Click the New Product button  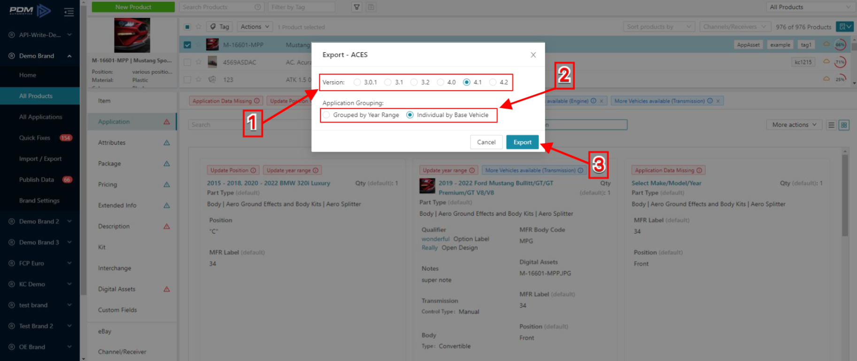133,7
